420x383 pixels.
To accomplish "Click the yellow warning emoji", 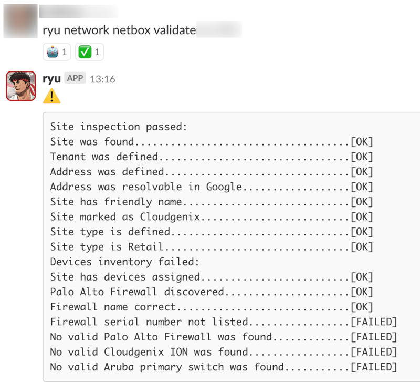I will coord(51,96).
